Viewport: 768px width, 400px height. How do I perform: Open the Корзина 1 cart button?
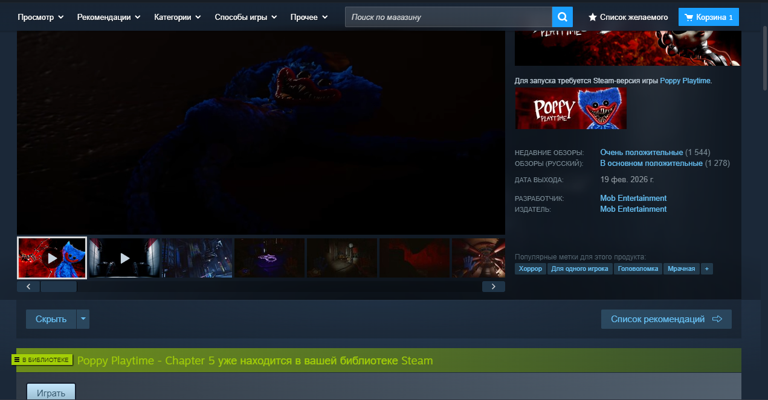tap(708, 17)
